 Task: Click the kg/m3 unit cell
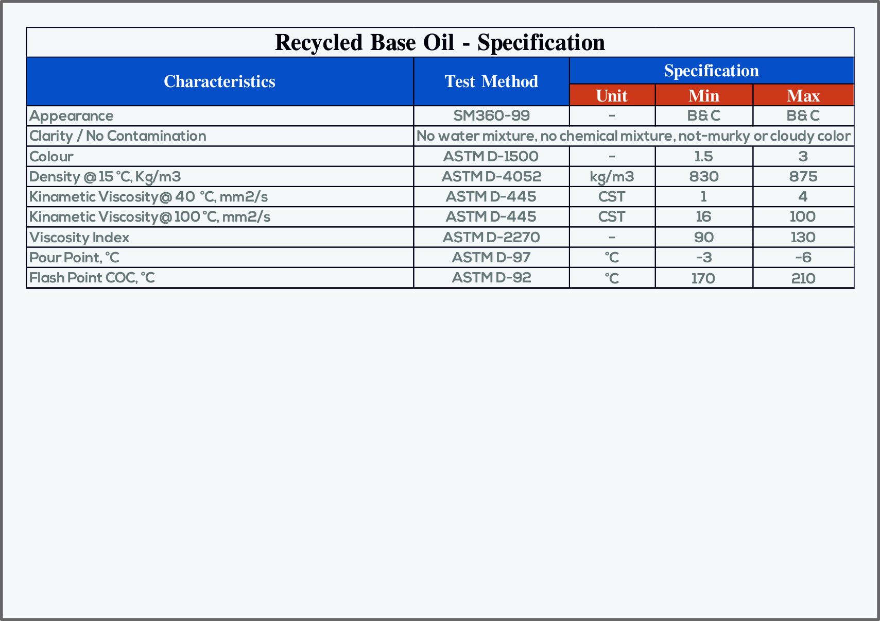coord(612,177)
